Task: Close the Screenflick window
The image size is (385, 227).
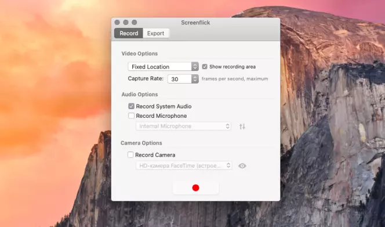Action: click(x=117, y=23)
